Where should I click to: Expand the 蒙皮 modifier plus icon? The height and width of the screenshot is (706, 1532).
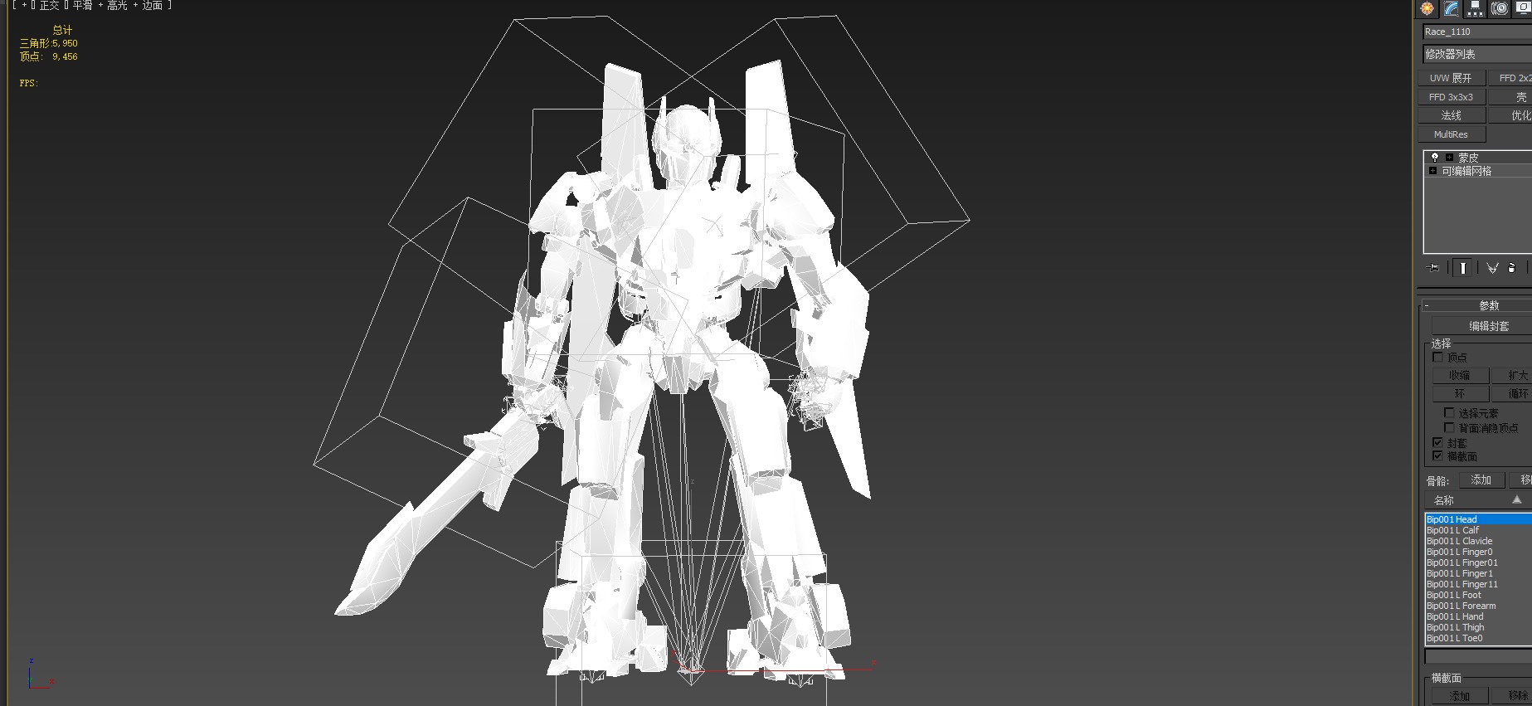tap(1449, 157)
